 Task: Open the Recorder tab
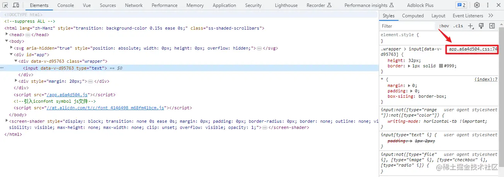[x=319, y=5]
